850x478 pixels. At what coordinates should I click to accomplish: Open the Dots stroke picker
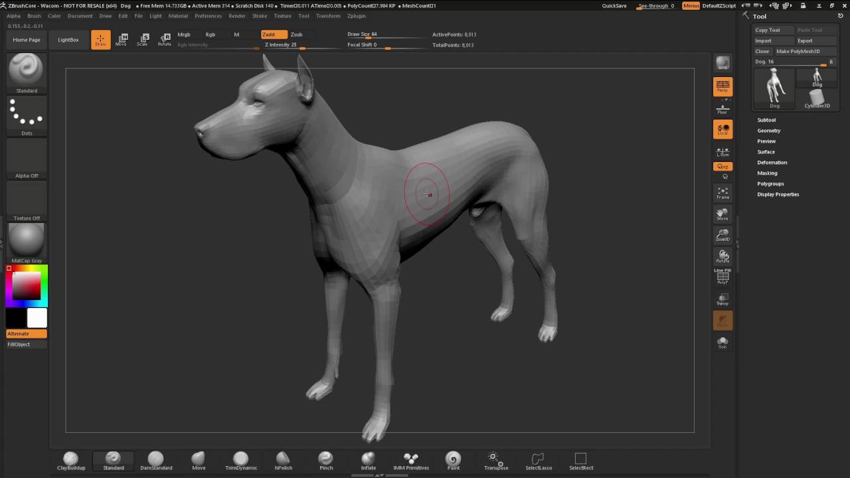pos(27,116)
